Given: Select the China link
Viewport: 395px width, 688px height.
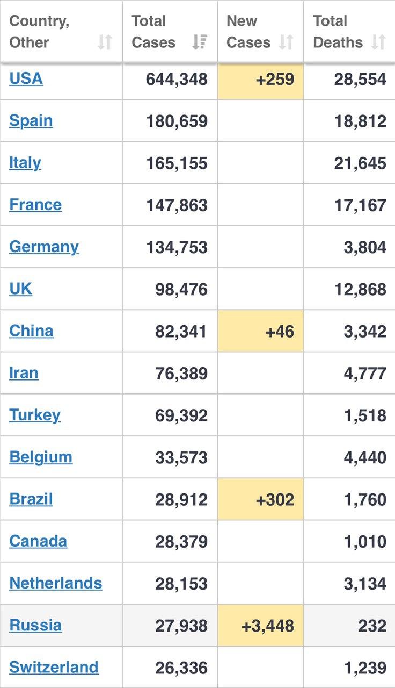Looking at the screenshot, I should point(31,331).
